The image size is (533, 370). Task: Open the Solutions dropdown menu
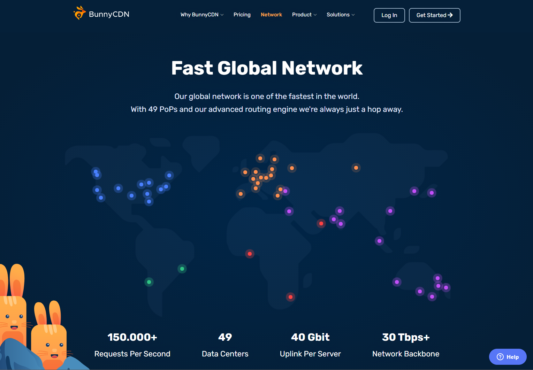tap(340, 15)
